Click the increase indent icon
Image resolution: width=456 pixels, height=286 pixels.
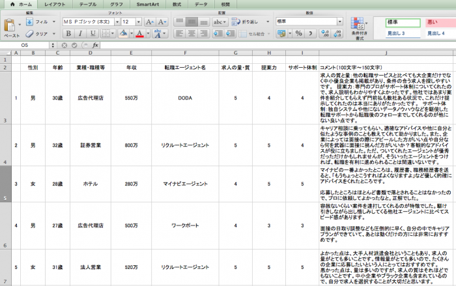point(230,33)
